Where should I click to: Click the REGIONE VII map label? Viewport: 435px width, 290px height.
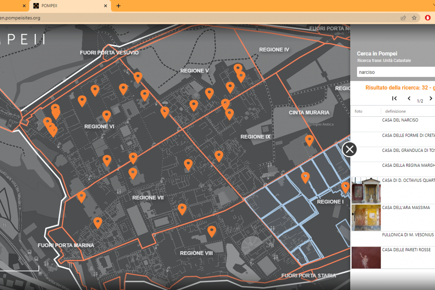click(148, 198)
